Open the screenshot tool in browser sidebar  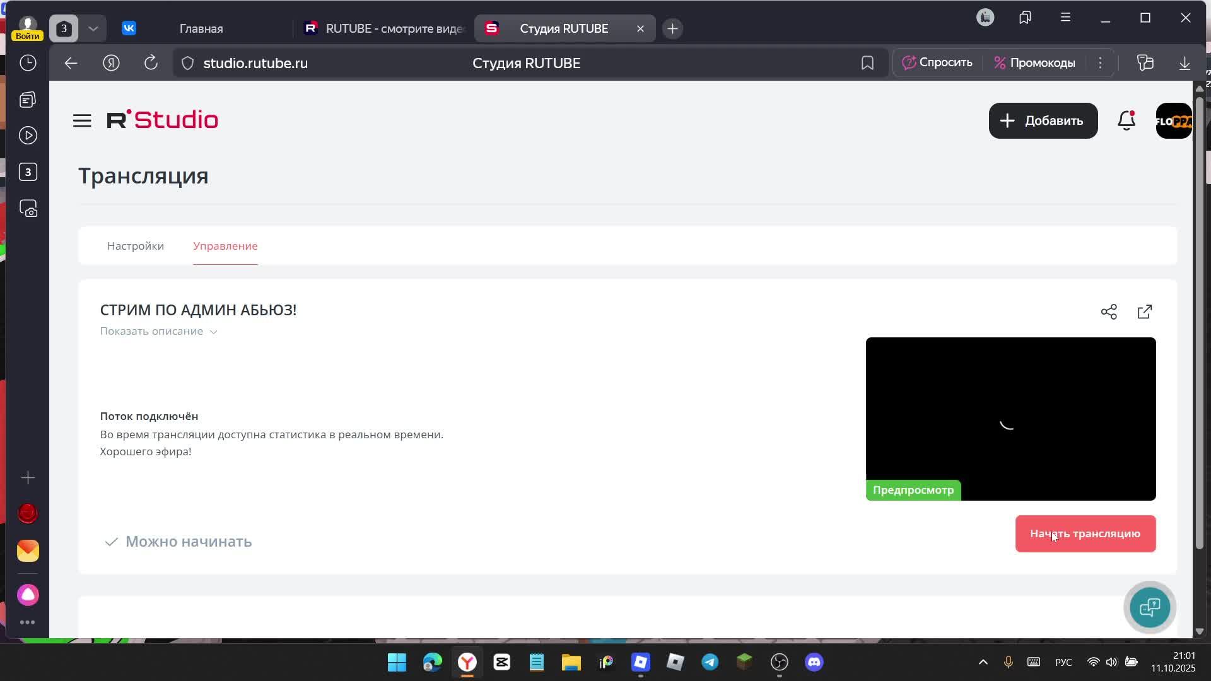28,209
